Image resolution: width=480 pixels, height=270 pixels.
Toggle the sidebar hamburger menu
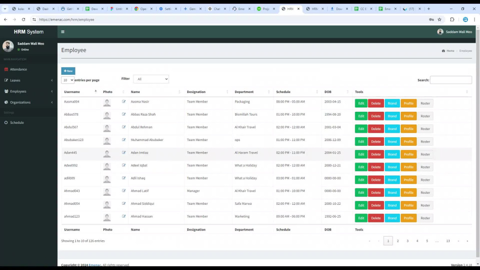tap(63, 32)
